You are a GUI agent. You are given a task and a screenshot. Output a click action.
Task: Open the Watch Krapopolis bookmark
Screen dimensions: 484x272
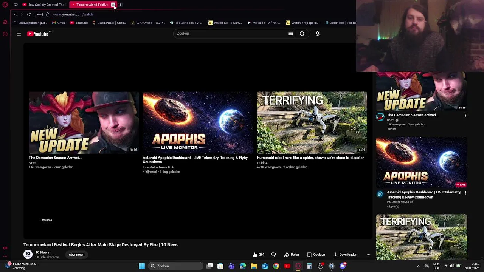[x=302, y=23]
